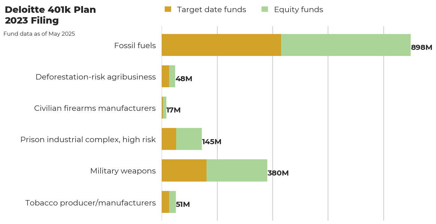The image size is (436, 224).
Task: Click the Deloitte 401k Plan 2023 Filing title
Action: click(50, 15)
